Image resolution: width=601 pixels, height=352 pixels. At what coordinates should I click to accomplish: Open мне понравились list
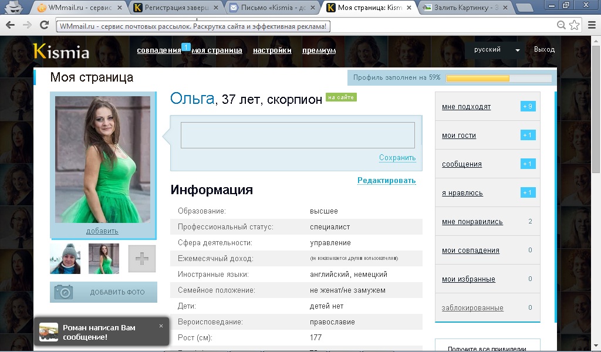pos(472,222)
